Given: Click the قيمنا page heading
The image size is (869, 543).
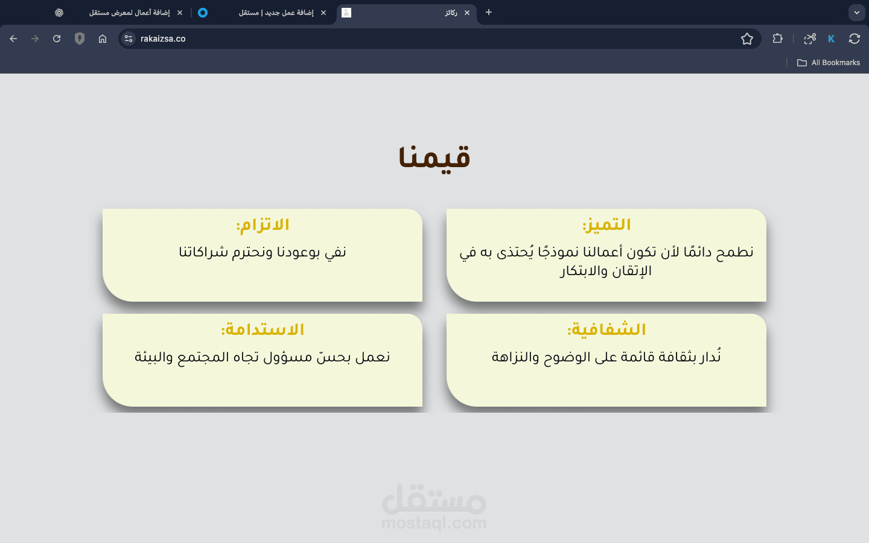Looking at the screenshot, I should (434, 158).
